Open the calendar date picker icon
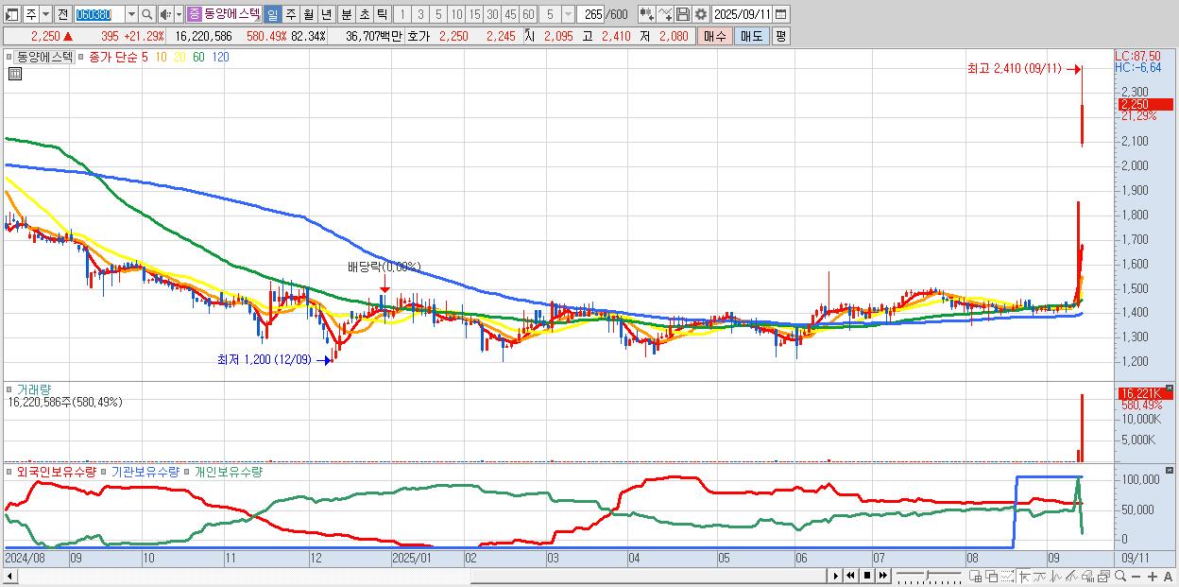This screenshot has height=587, width=1179. [x=781, y=14]
